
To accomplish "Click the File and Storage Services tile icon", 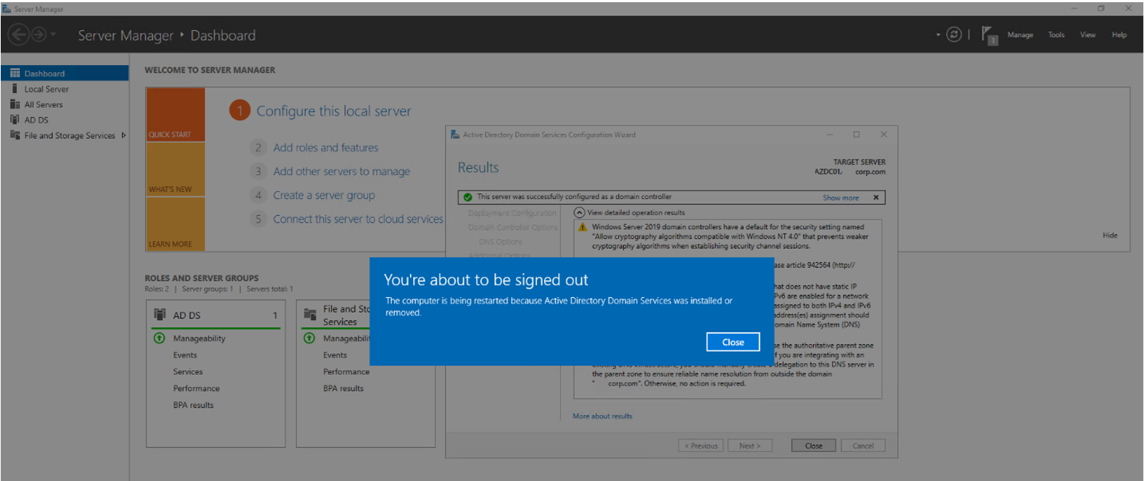I will coord(310,315).
